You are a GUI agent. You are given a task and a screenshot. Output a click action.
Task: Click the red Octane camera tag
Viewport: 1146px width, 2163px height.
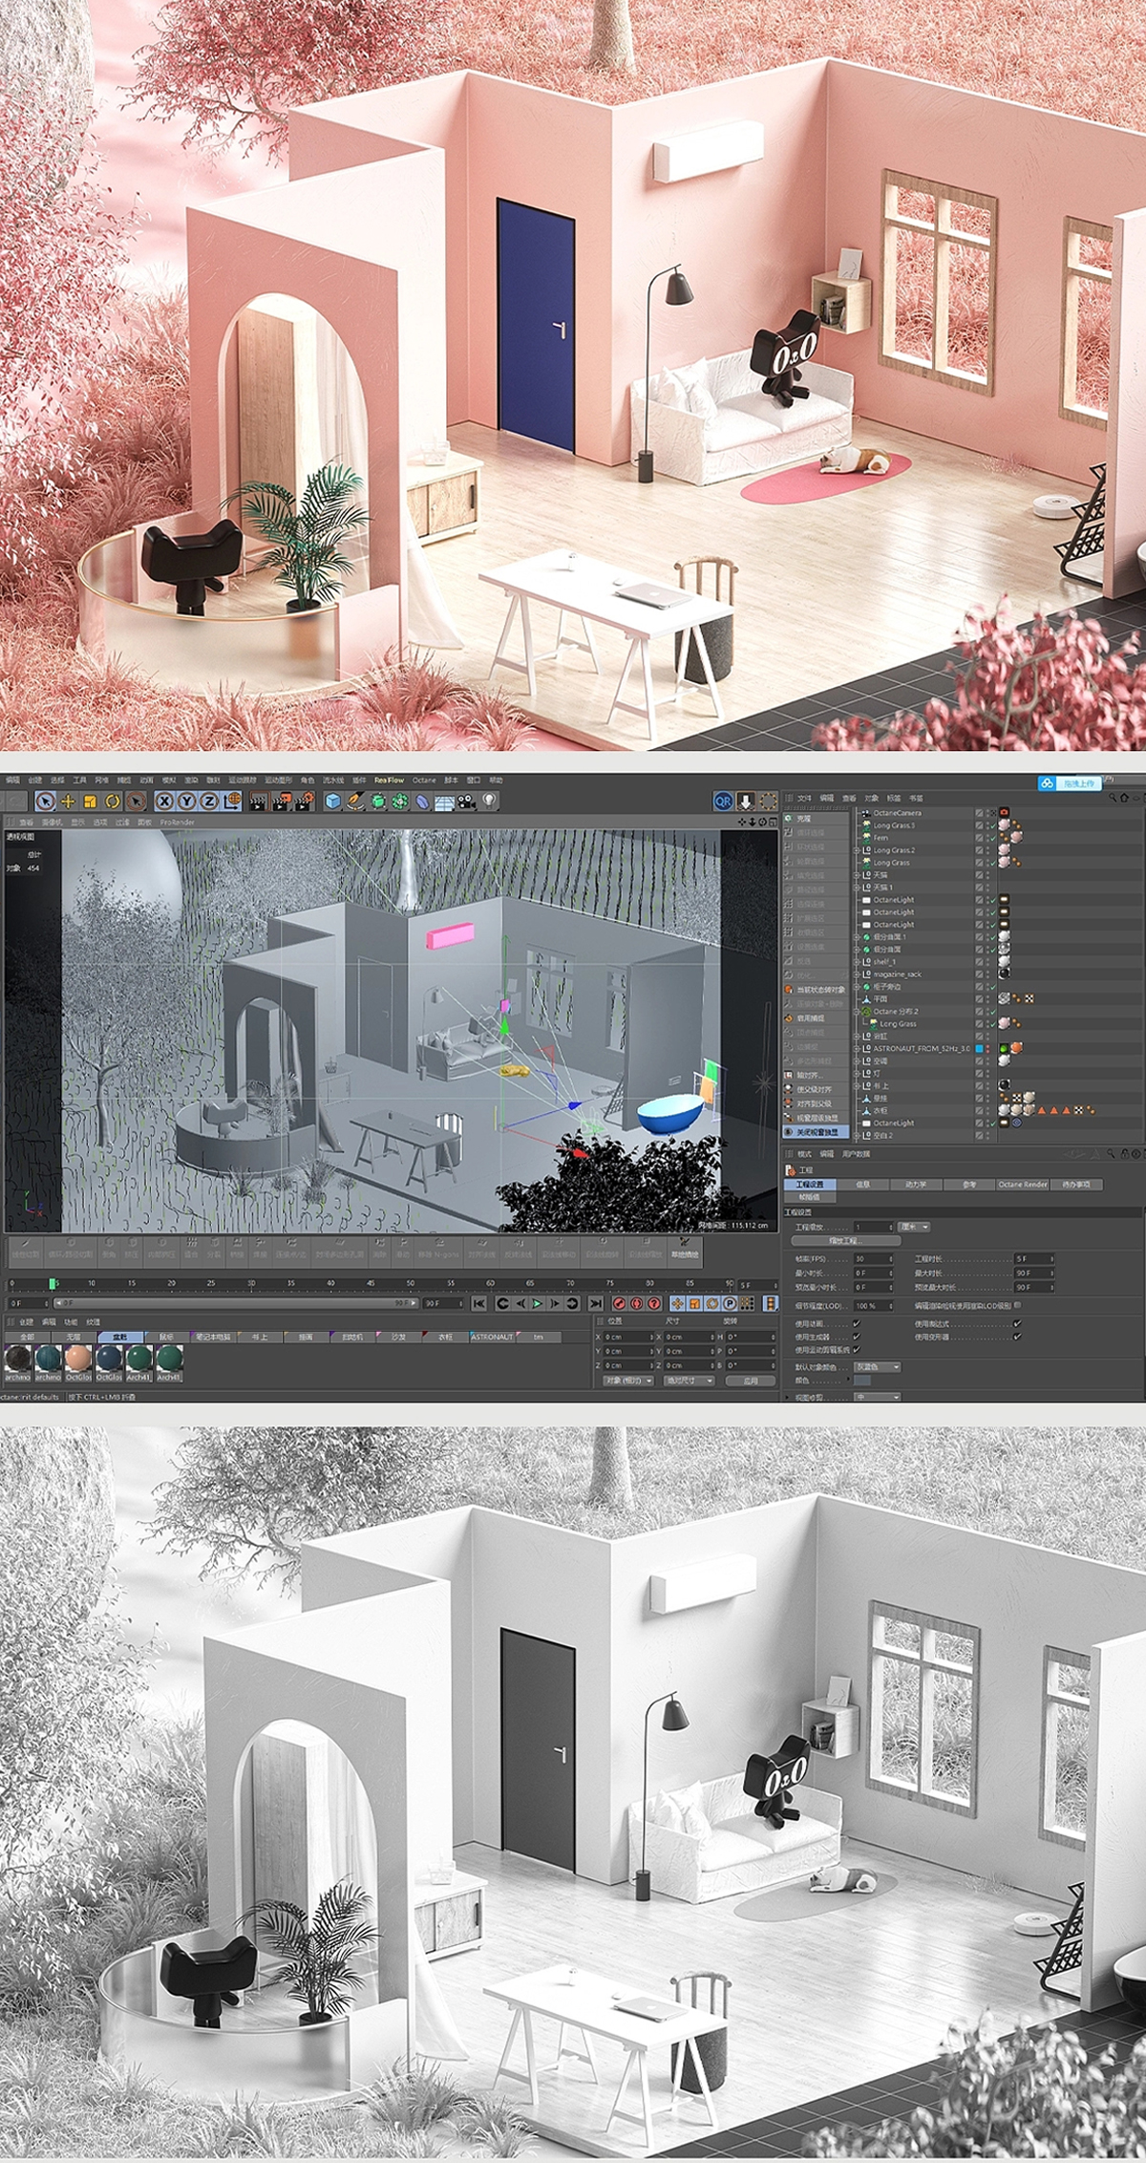(x=1004, y=812)
